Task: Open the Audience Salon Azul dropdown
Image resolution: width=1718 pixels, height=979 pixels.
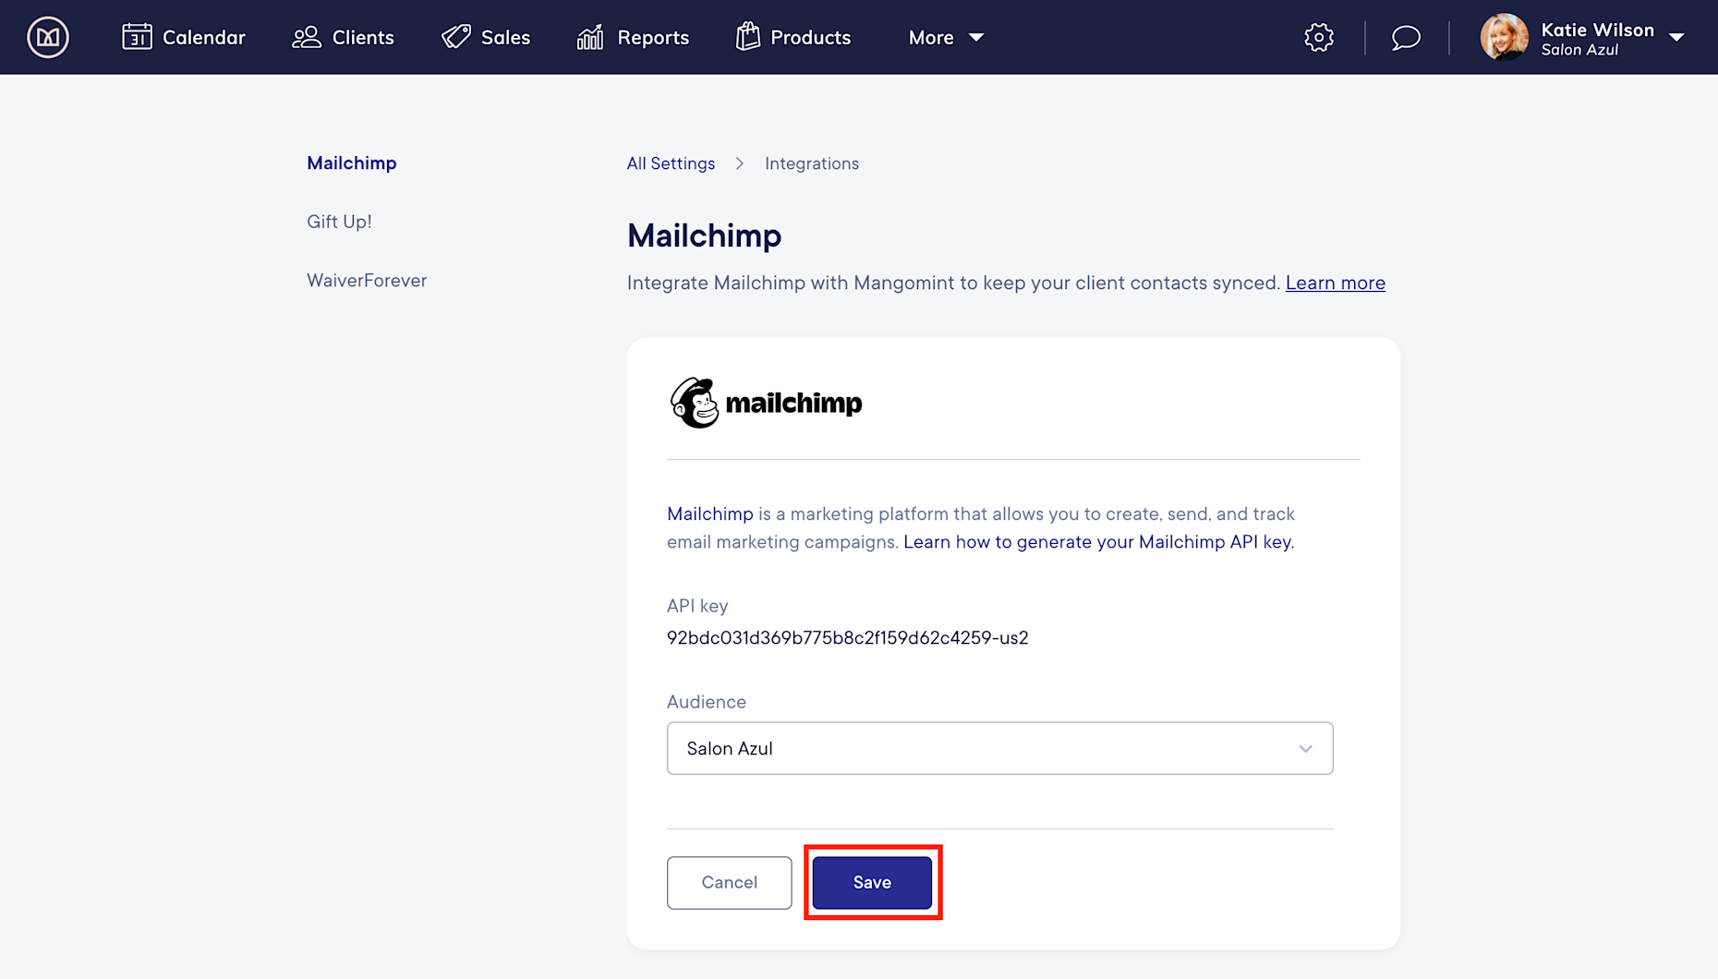Action: click(999, 748)
